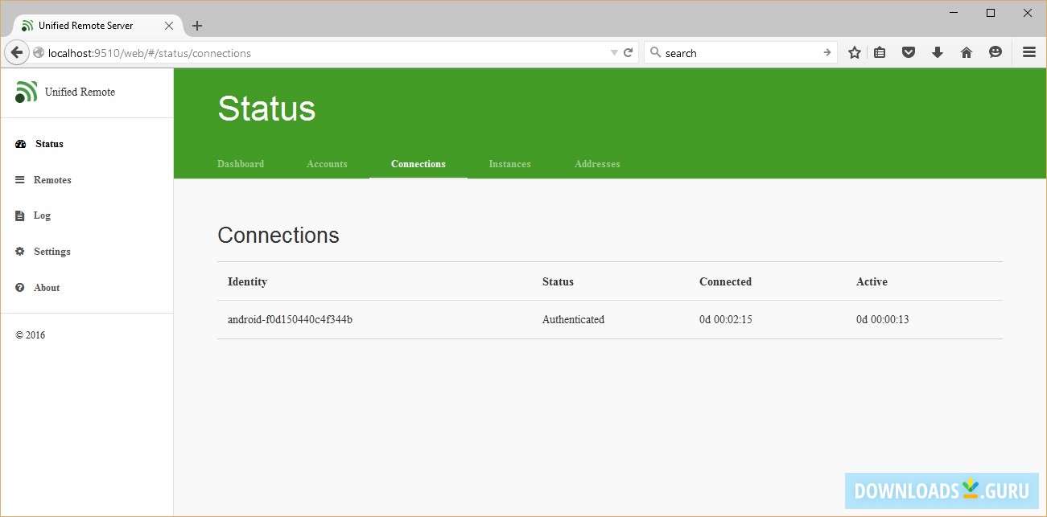Select identity android-f0d150440c4f344b
This screenshot has height=517, width=1047.
(290, 320)
